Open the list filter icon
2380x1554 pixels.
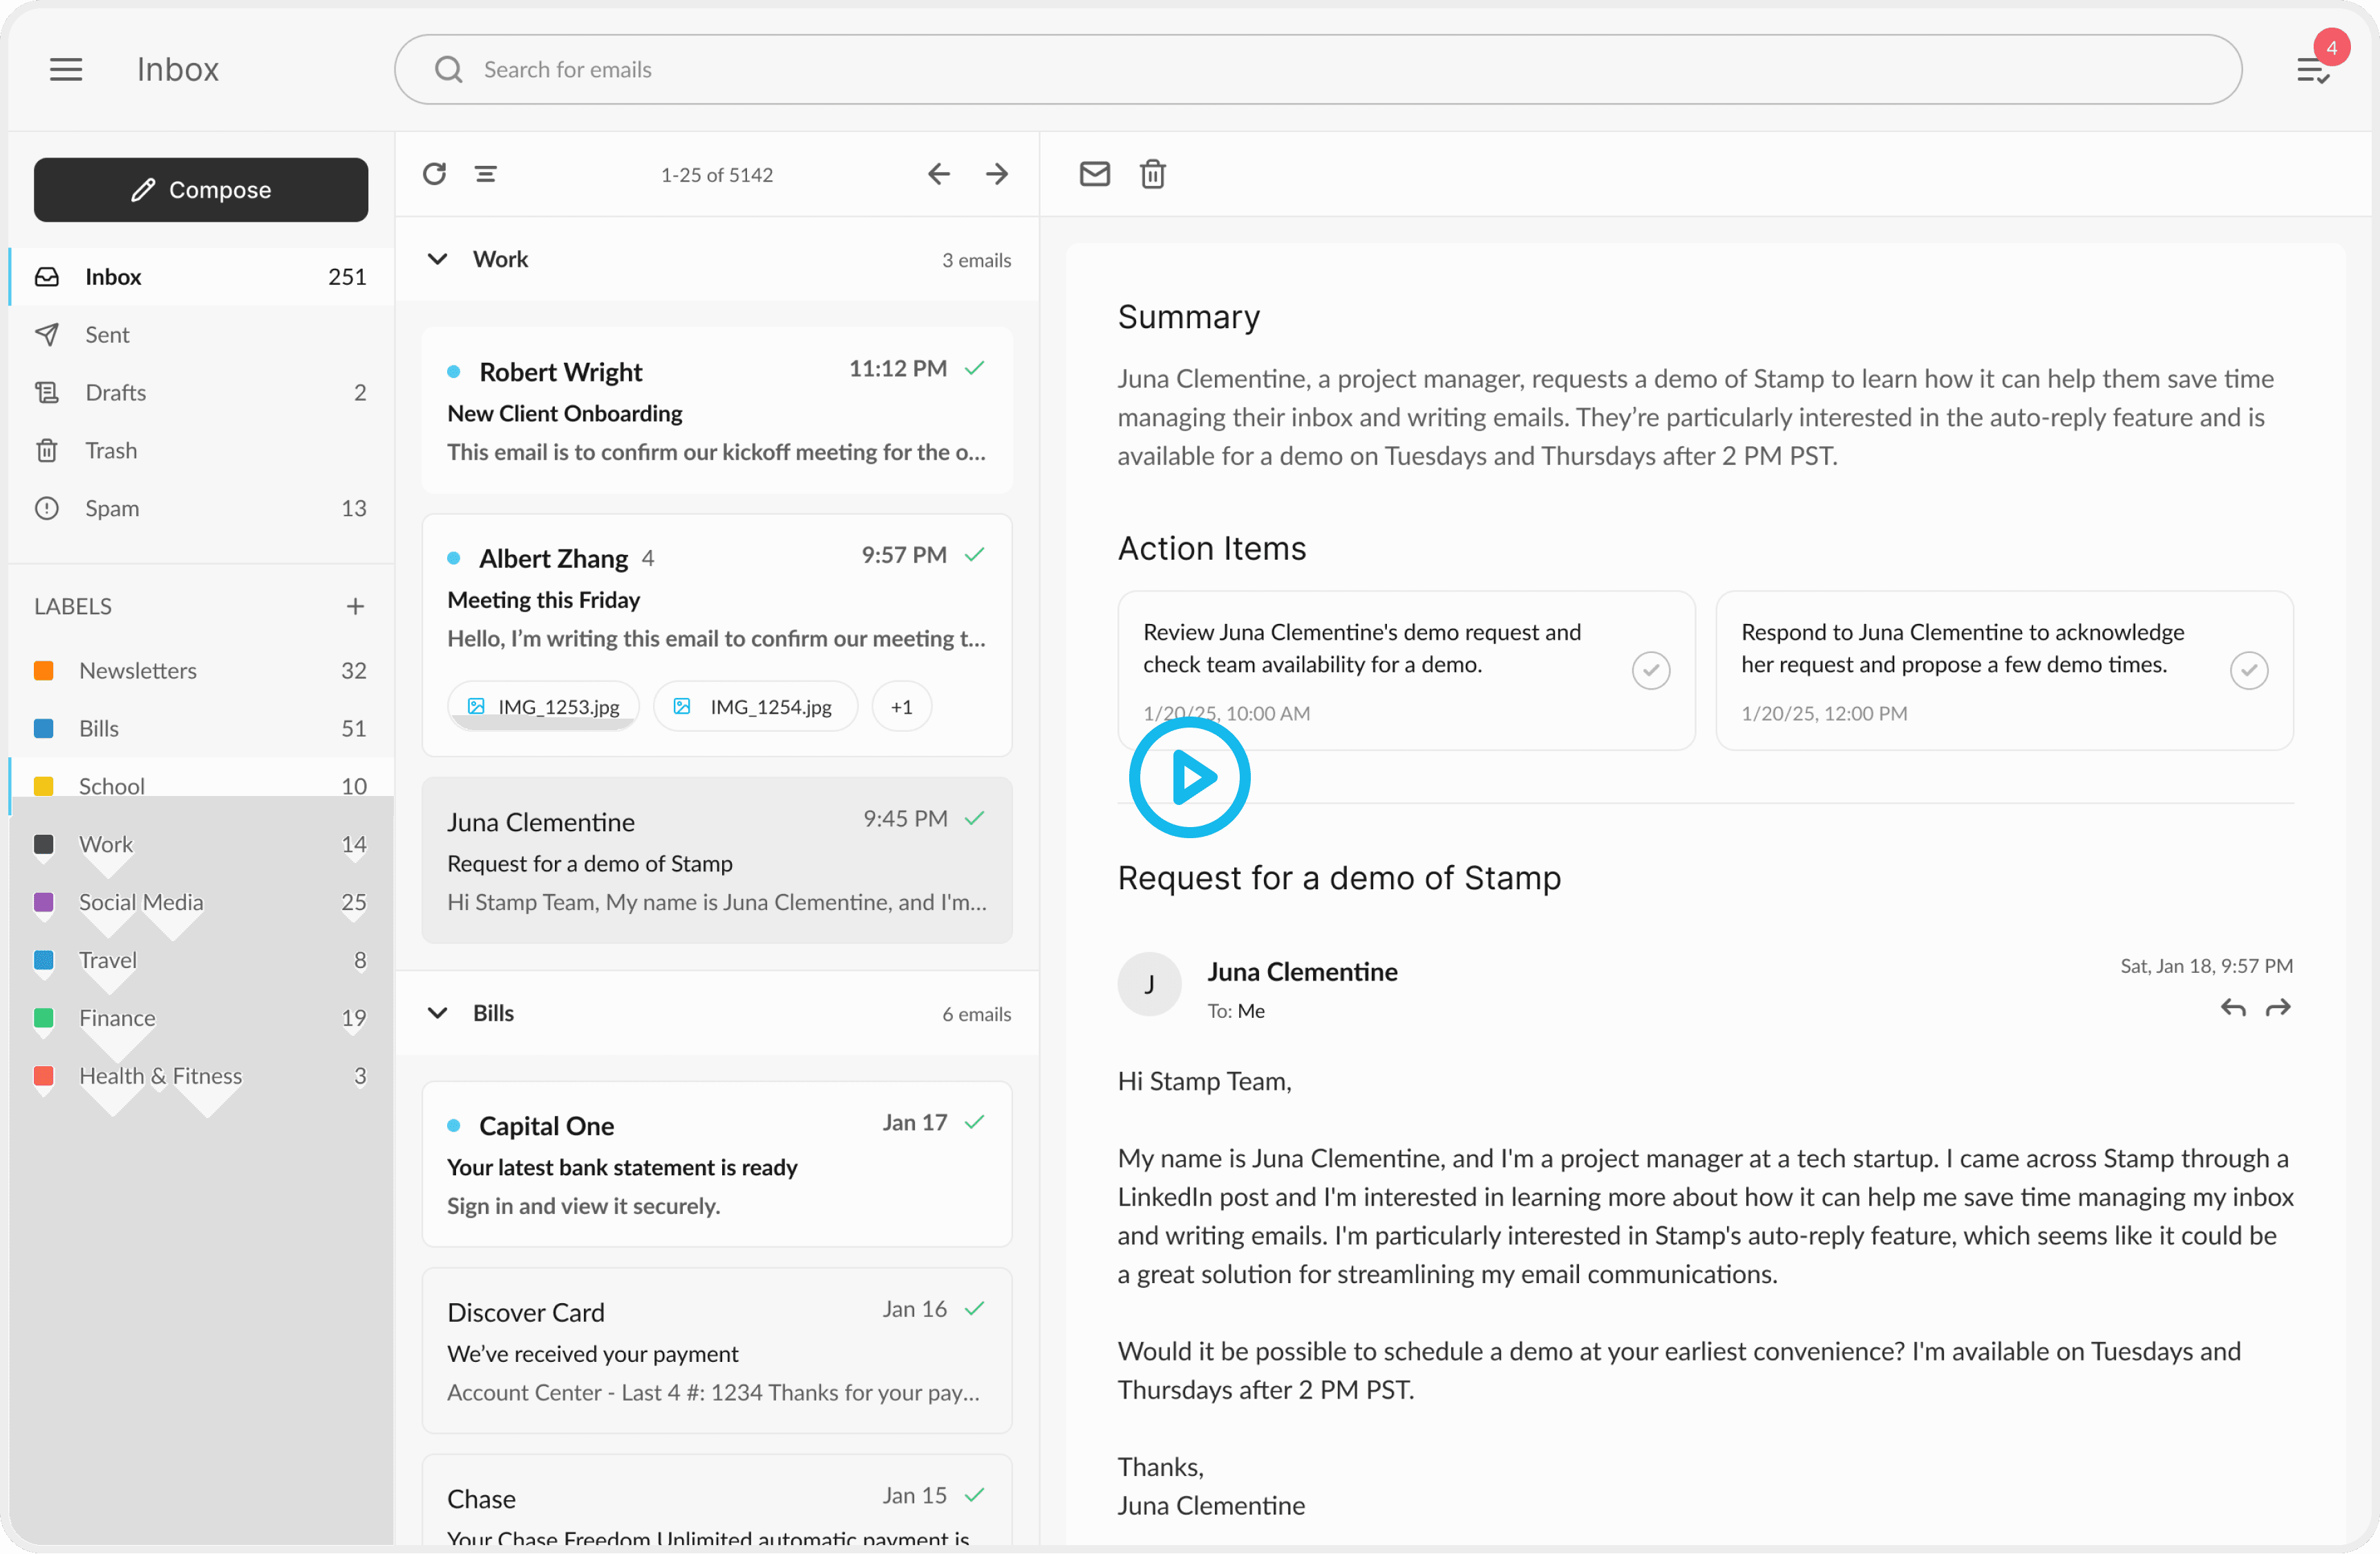point(486,174)
